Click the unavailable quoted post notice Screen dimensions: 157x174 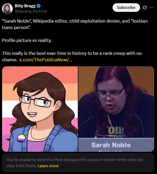click(78, 163)
